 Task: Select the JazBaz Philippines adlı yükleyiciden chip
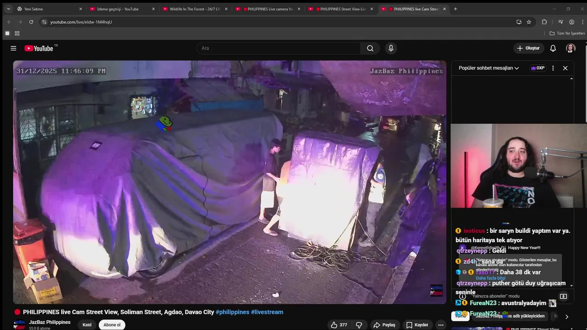[509, 316]
